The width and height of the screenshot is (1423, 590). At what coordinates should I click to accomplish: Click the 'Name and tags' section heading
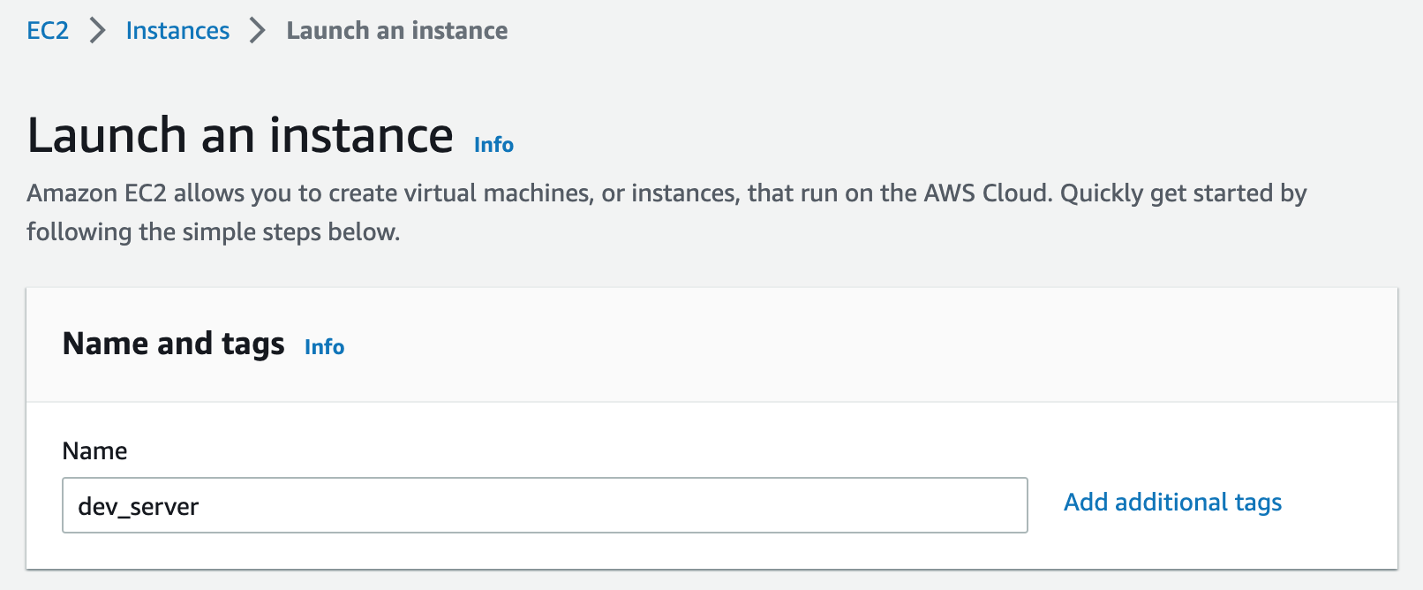[174, 344]
